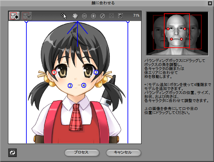Screen dimensions: 214x162
Task: Click the zoom in plus icon
Action: point(93,16)
